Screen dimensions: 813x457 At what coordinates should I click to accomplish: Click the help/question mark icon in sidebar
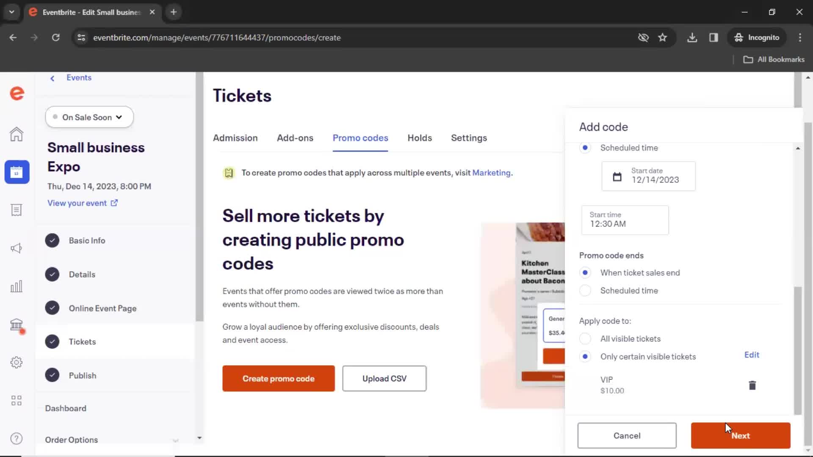click(16, 438)
